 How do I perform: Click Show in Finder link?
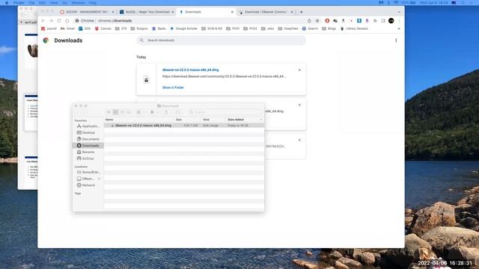[173, 87]
